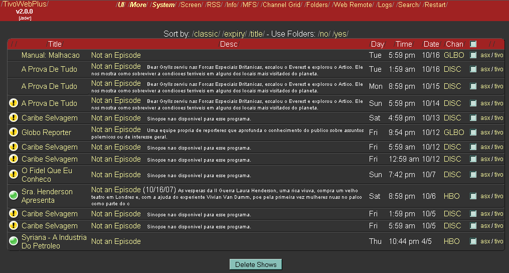Tick the checkbox for Manual: Malhacao
The width and height of the screenshot is (509, 273).
click(x=473, y=55)
